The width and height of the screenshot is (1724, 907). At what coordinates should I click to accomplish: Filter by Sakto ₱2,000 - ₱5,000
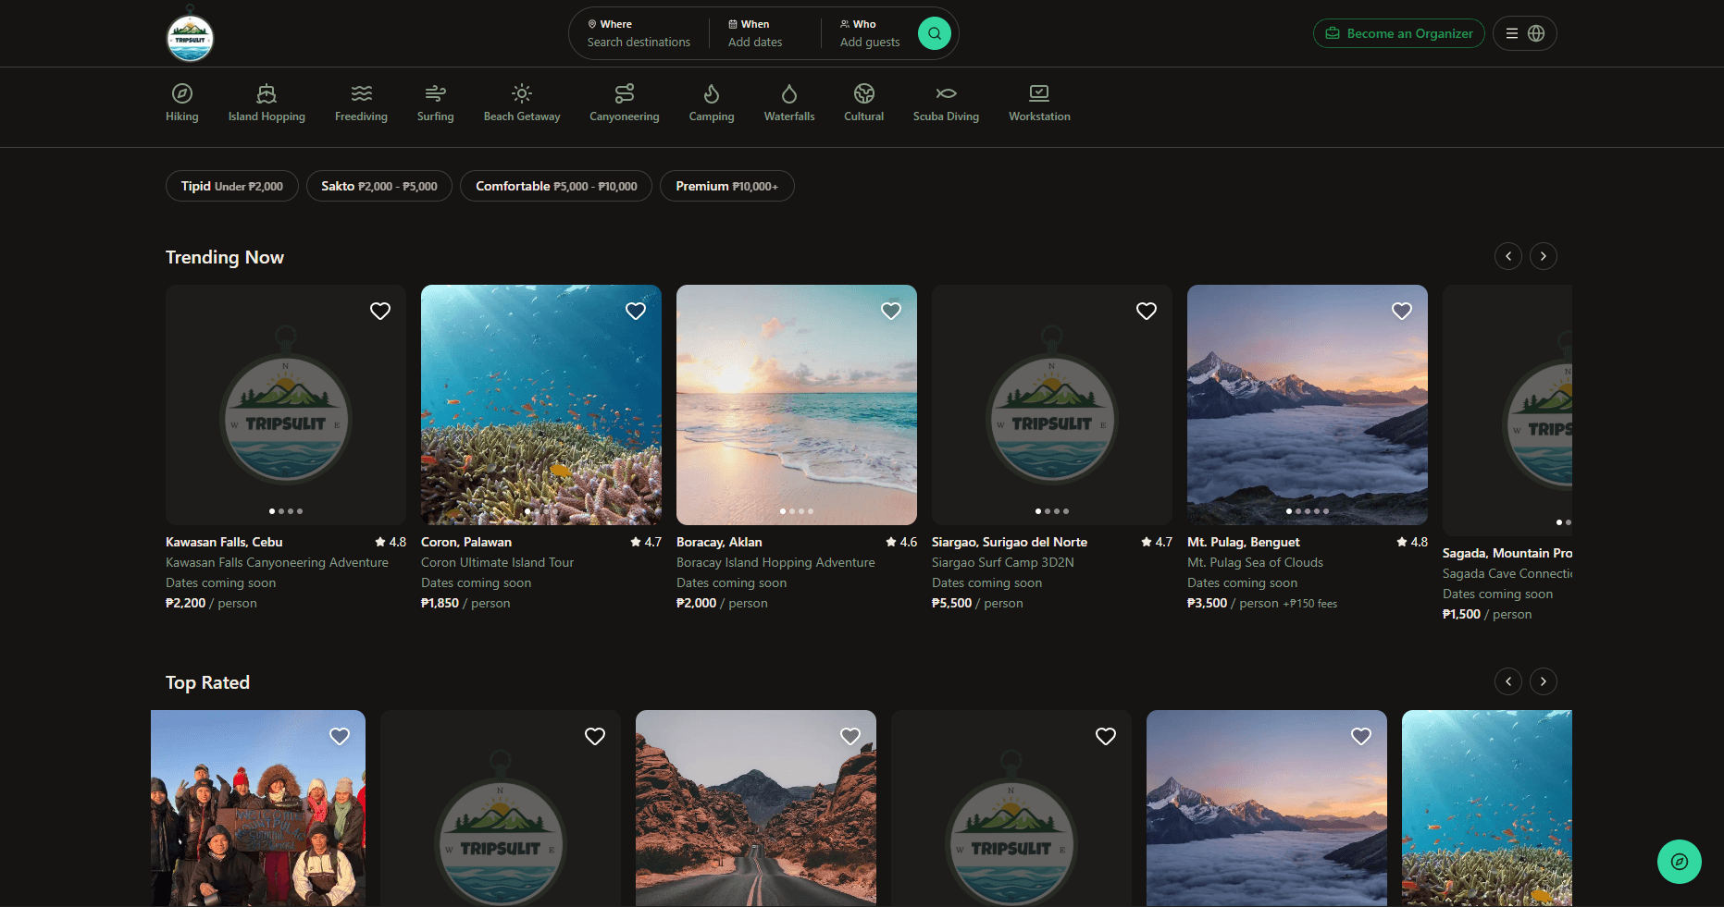coord(379,186)
